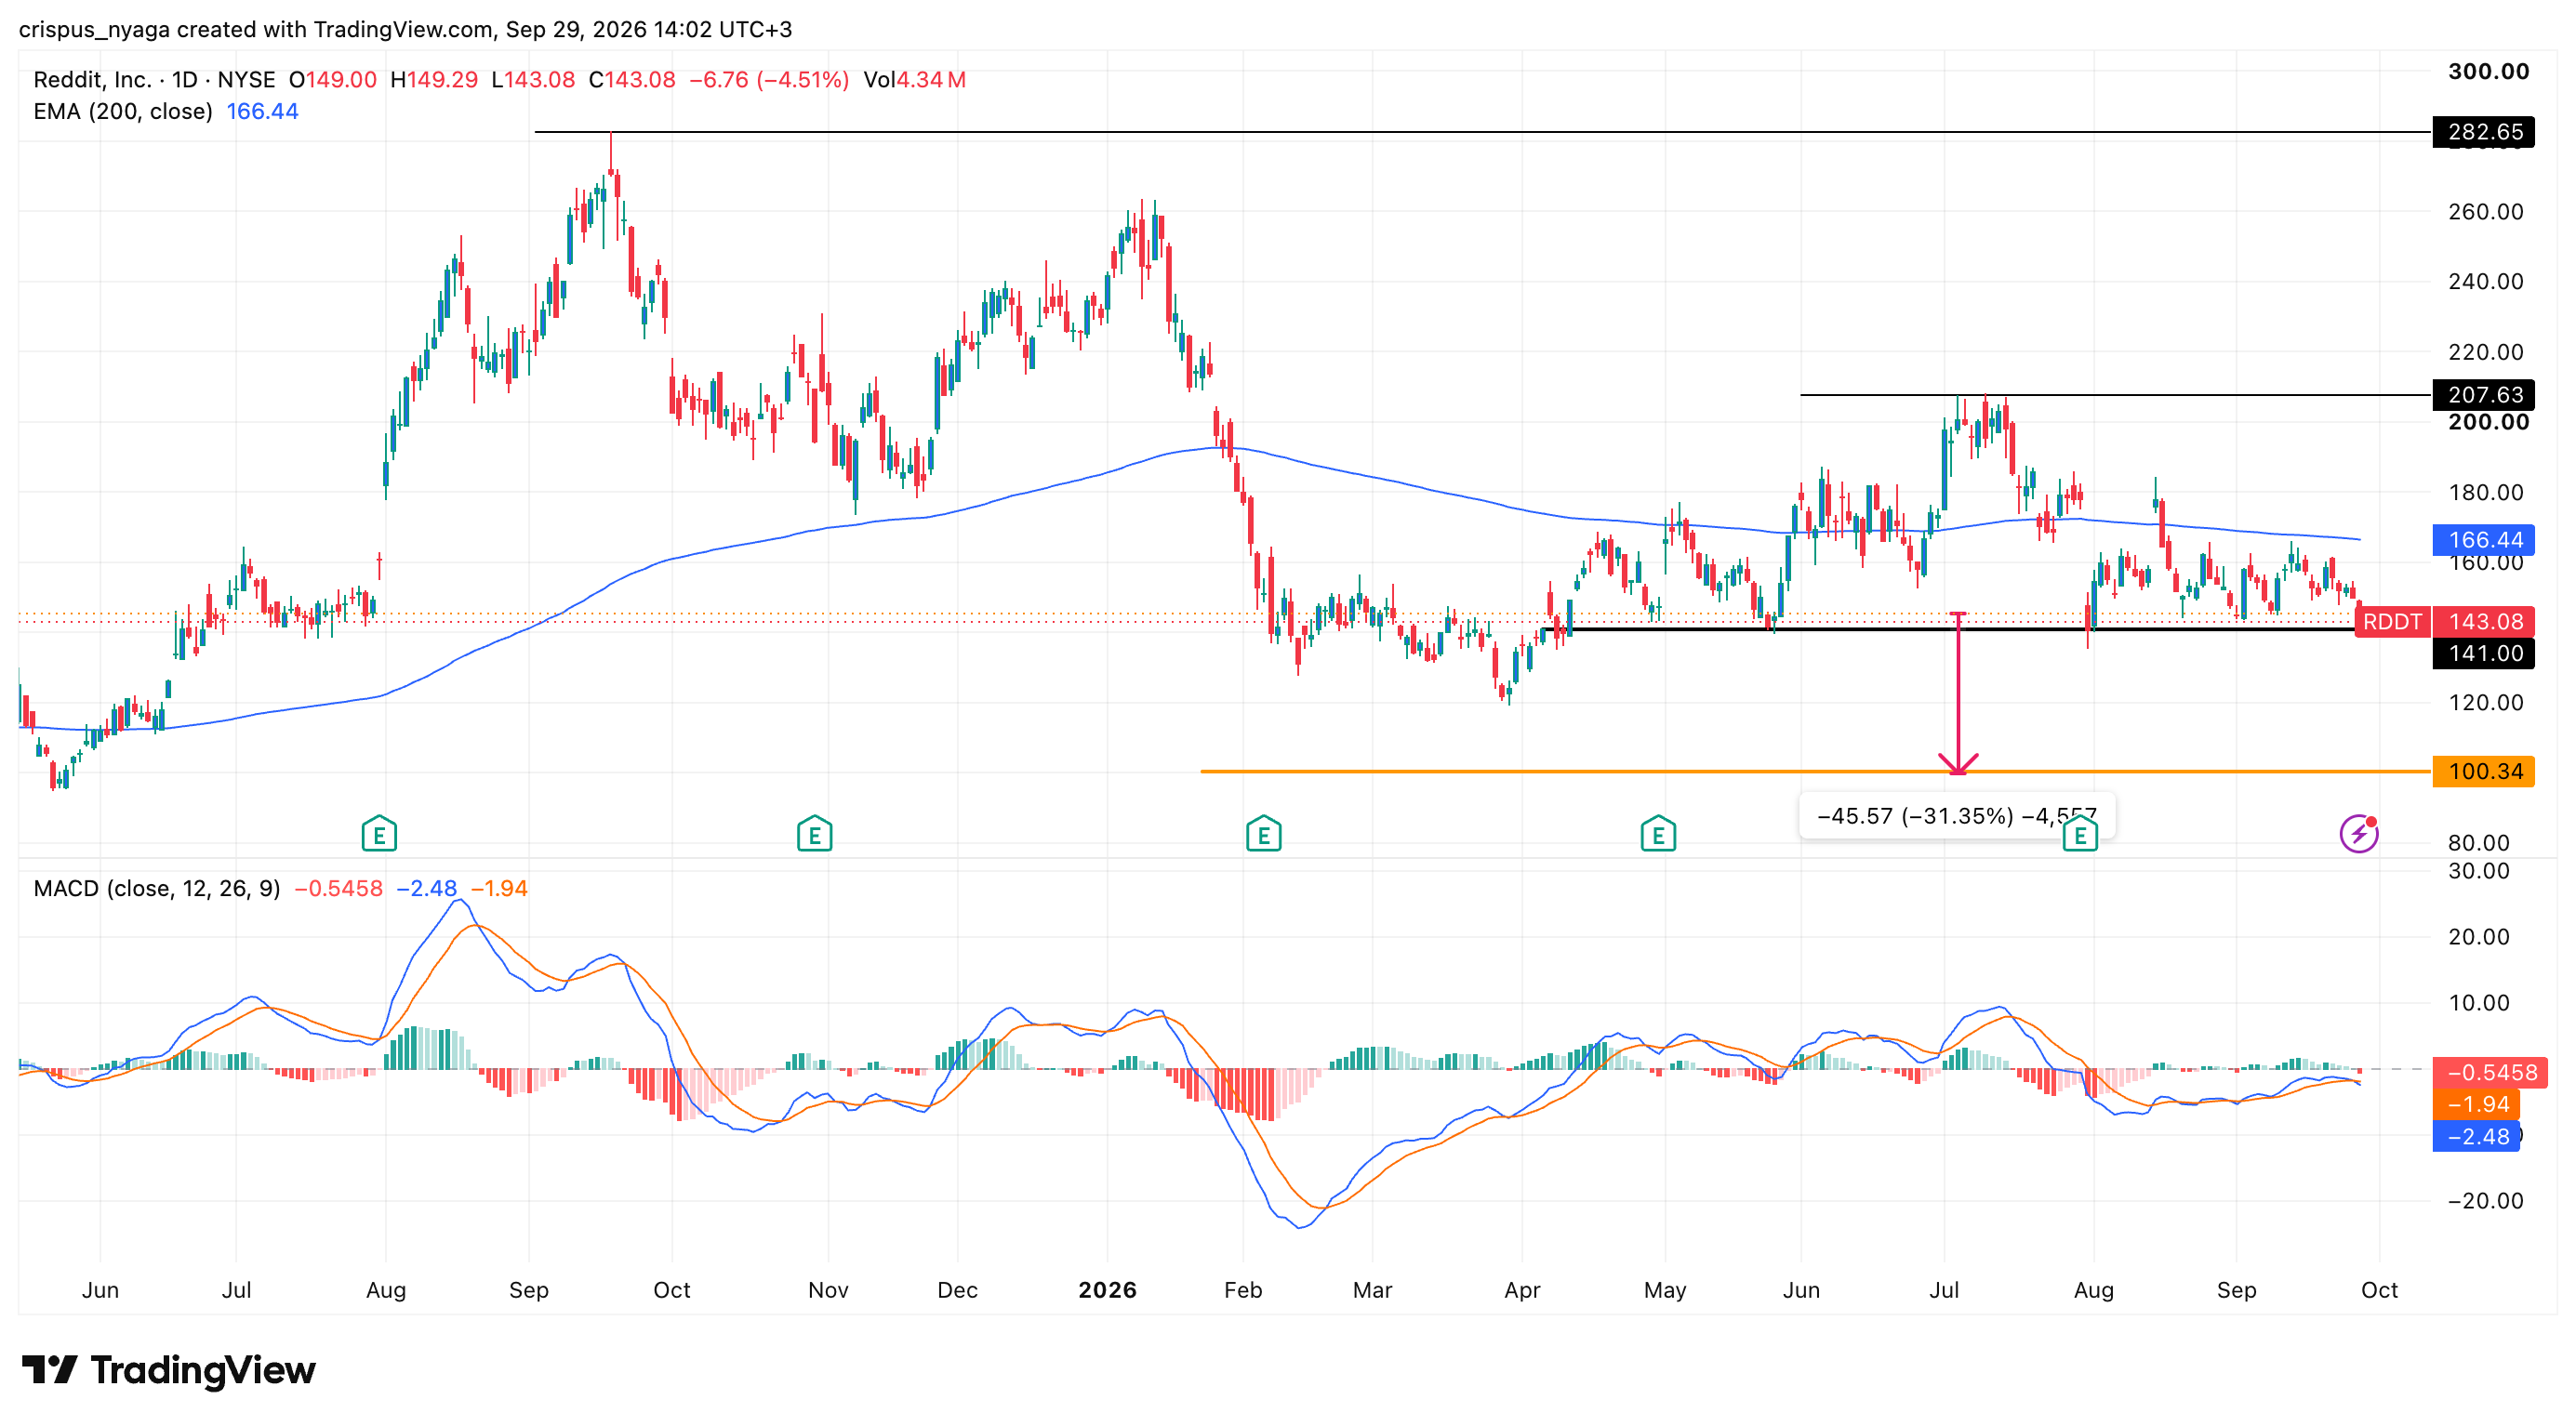Click the close value C143.08 in the legend
The height and width of the screenshot is (1426, 2576).
tap(632, 80)
